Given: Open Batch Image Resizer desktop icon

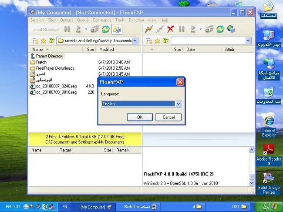Looking at the screenshot, I should pos(269,183).
